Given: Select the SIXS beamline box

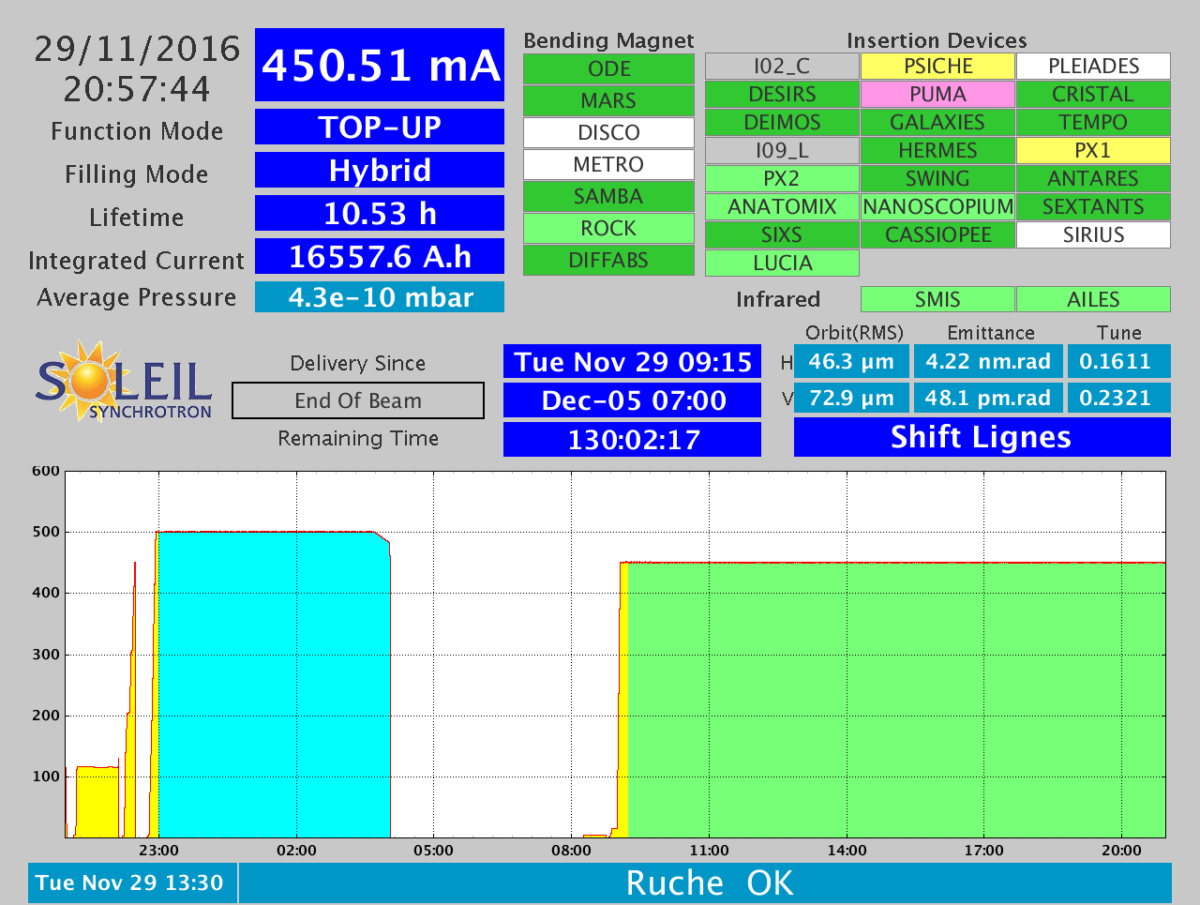Looking at the screenshot, I should [x=782, y=235].
